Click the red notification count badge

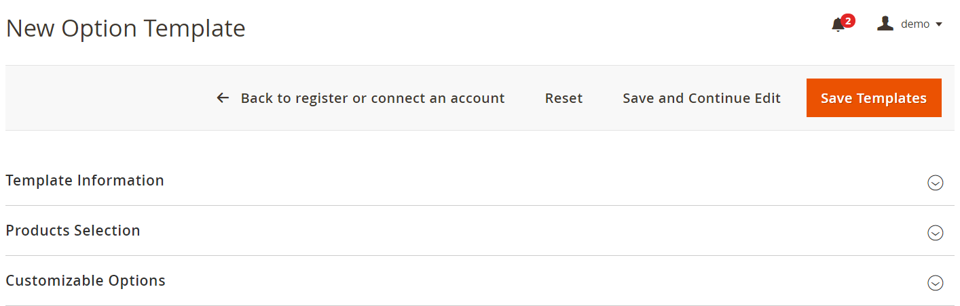point(847,20)
